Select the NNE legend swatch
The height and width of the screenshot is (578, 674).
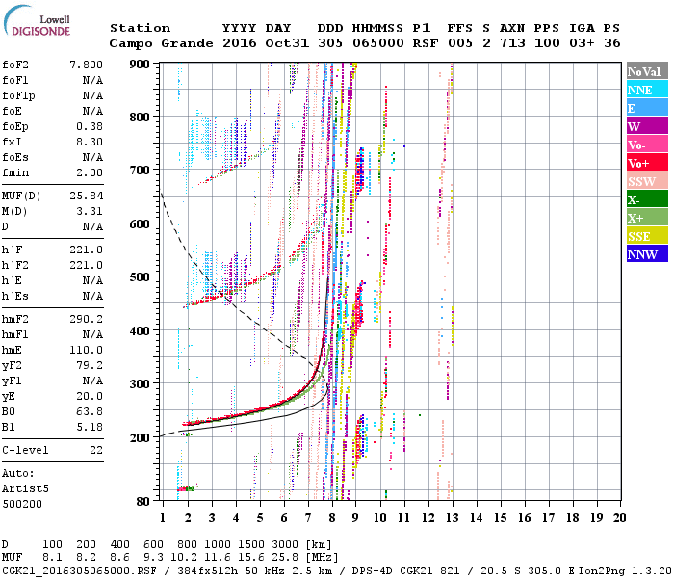pyautogui.click(x=647, y=90)
